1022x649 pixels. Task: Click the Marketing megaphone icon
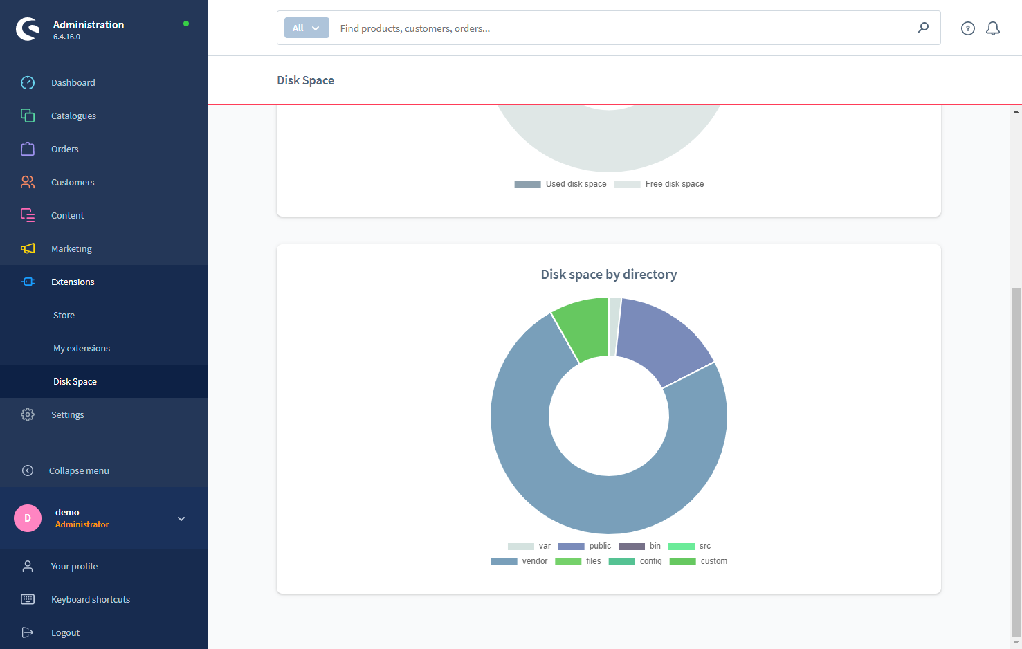[28, 248]
